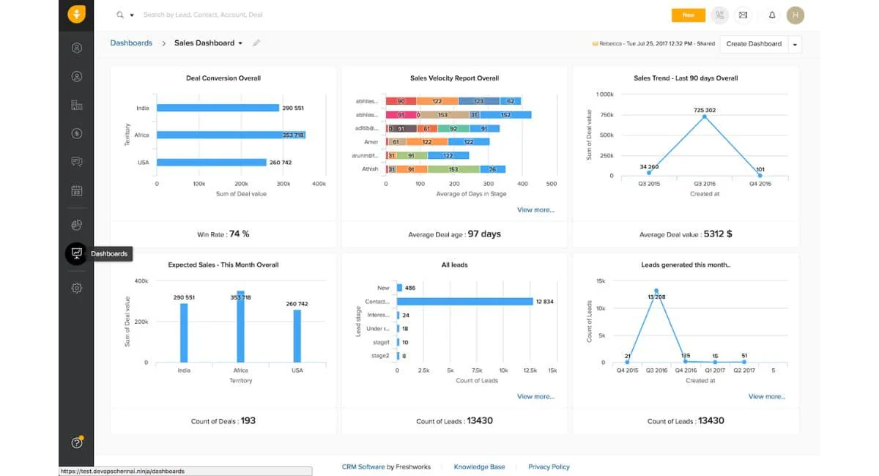The image size is (879, 476).
Task: Open Leads from the sidebar
Action: [x=76, y=48]
